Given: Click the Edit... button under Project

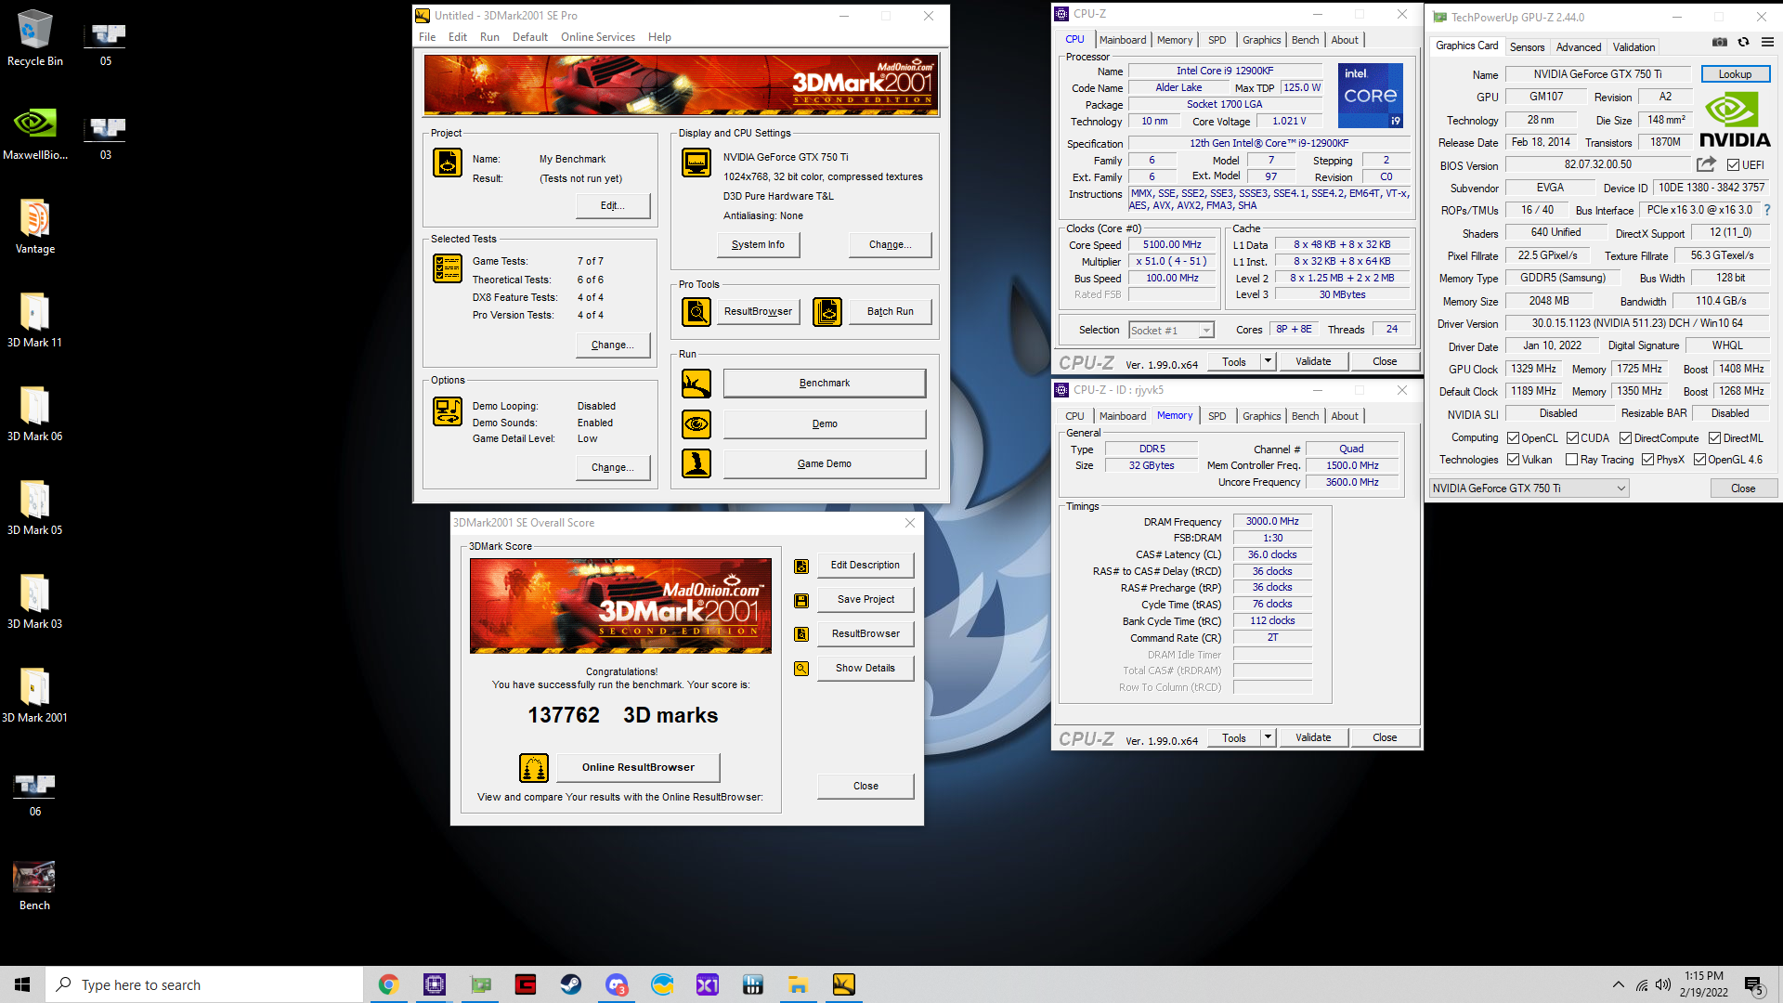Looking at the screenshot, I should click(613, 206).
